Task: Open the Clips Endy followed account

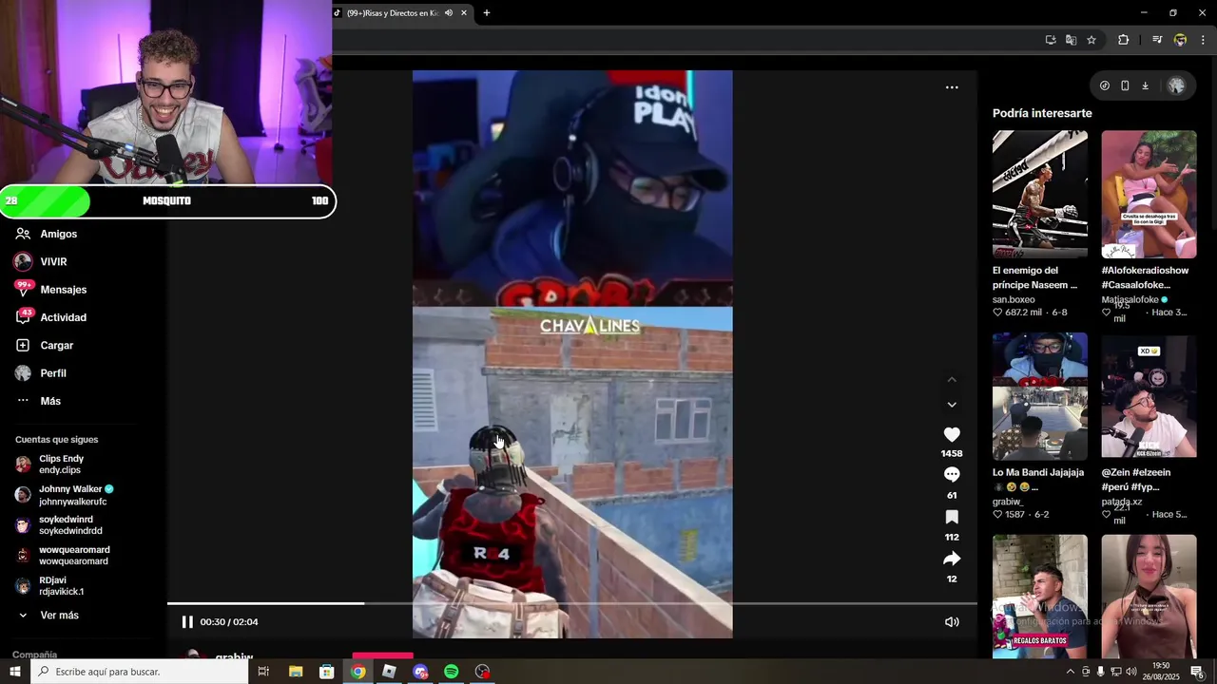Action: (62, 465)
